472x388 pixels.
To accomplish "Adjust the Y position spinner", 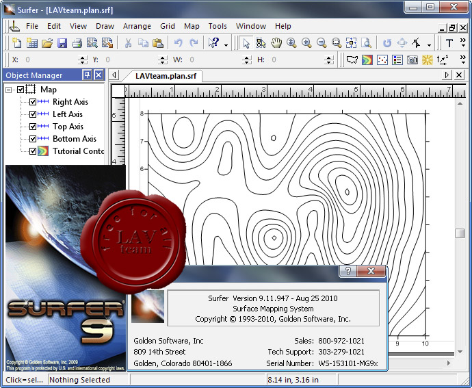I will [163, 60].
